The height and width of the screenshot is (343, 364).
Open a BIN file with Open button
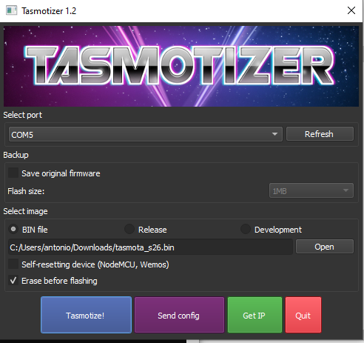pos(325,247)
